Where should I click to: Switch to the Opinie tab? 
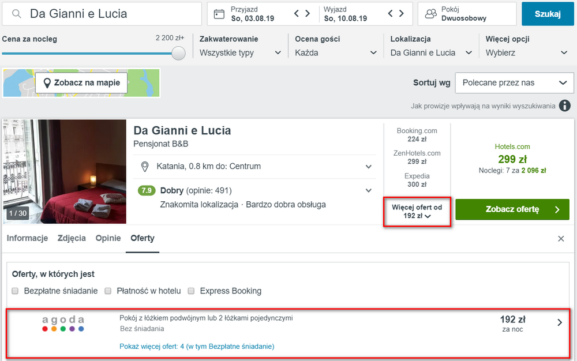(x=108, y=238)
